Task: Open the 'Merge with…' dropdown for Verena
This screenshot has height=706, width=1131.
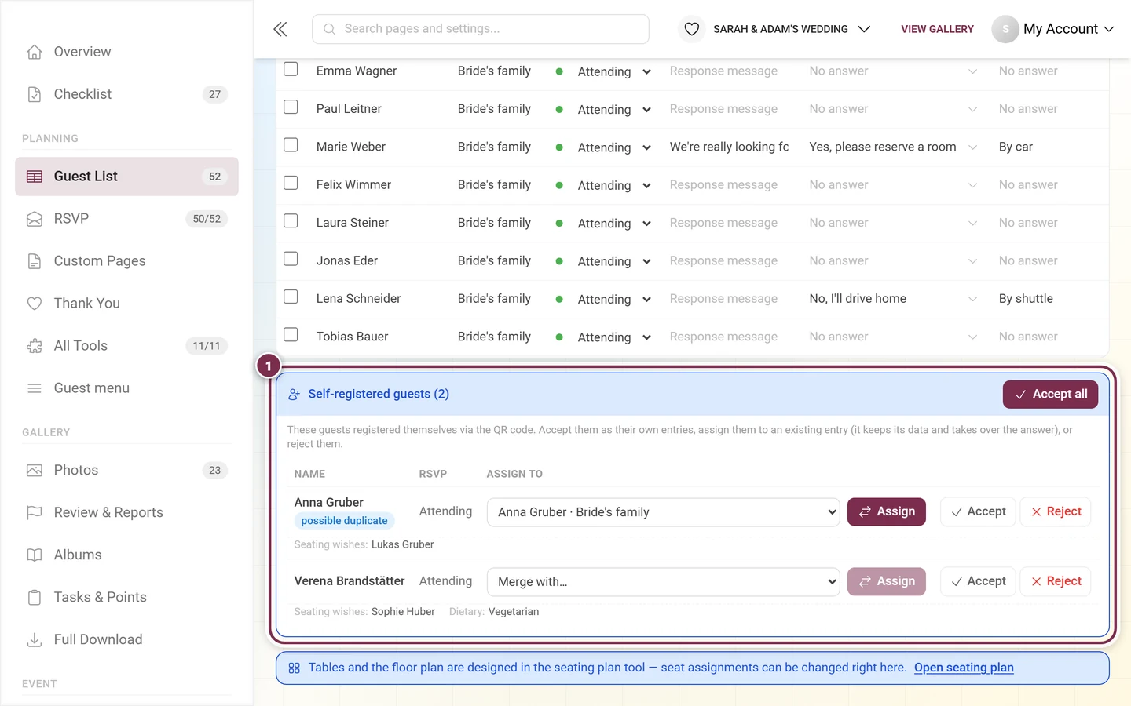Action: pyautogui.click(x=664, y=582)
